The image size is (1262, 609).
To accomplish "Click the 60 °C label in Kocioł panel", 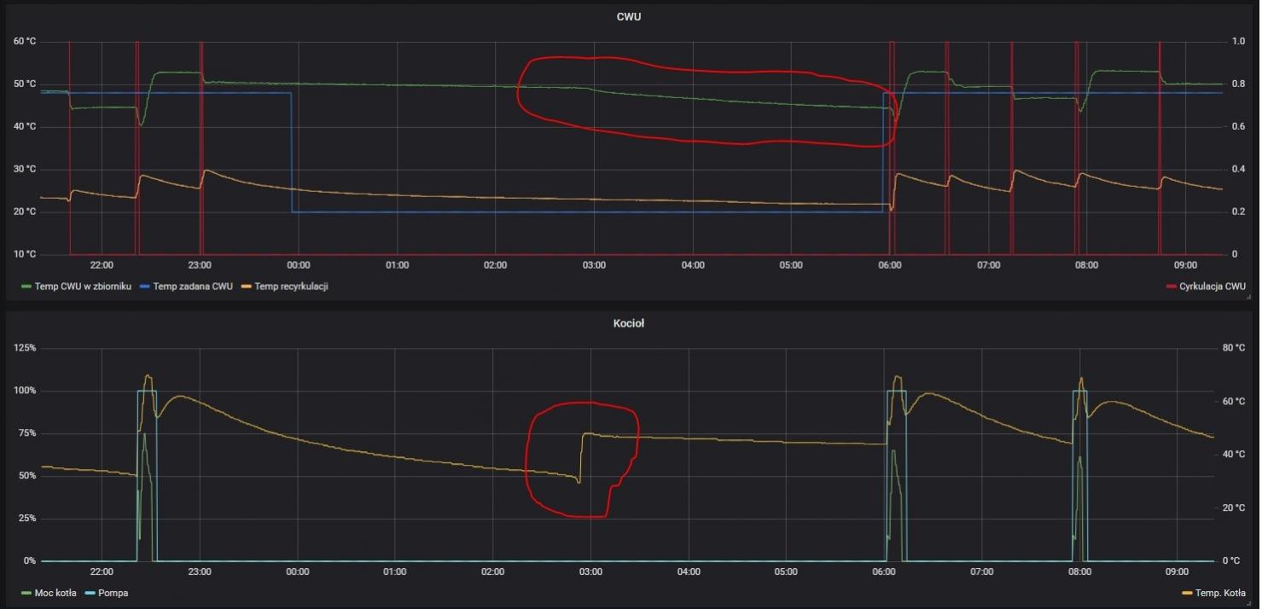I will tap(1233, 401).
